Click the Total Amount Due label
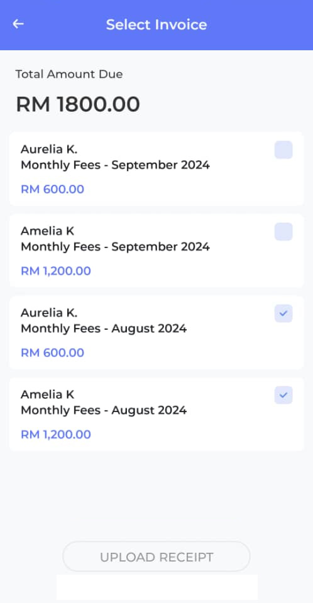 (69, 74)
